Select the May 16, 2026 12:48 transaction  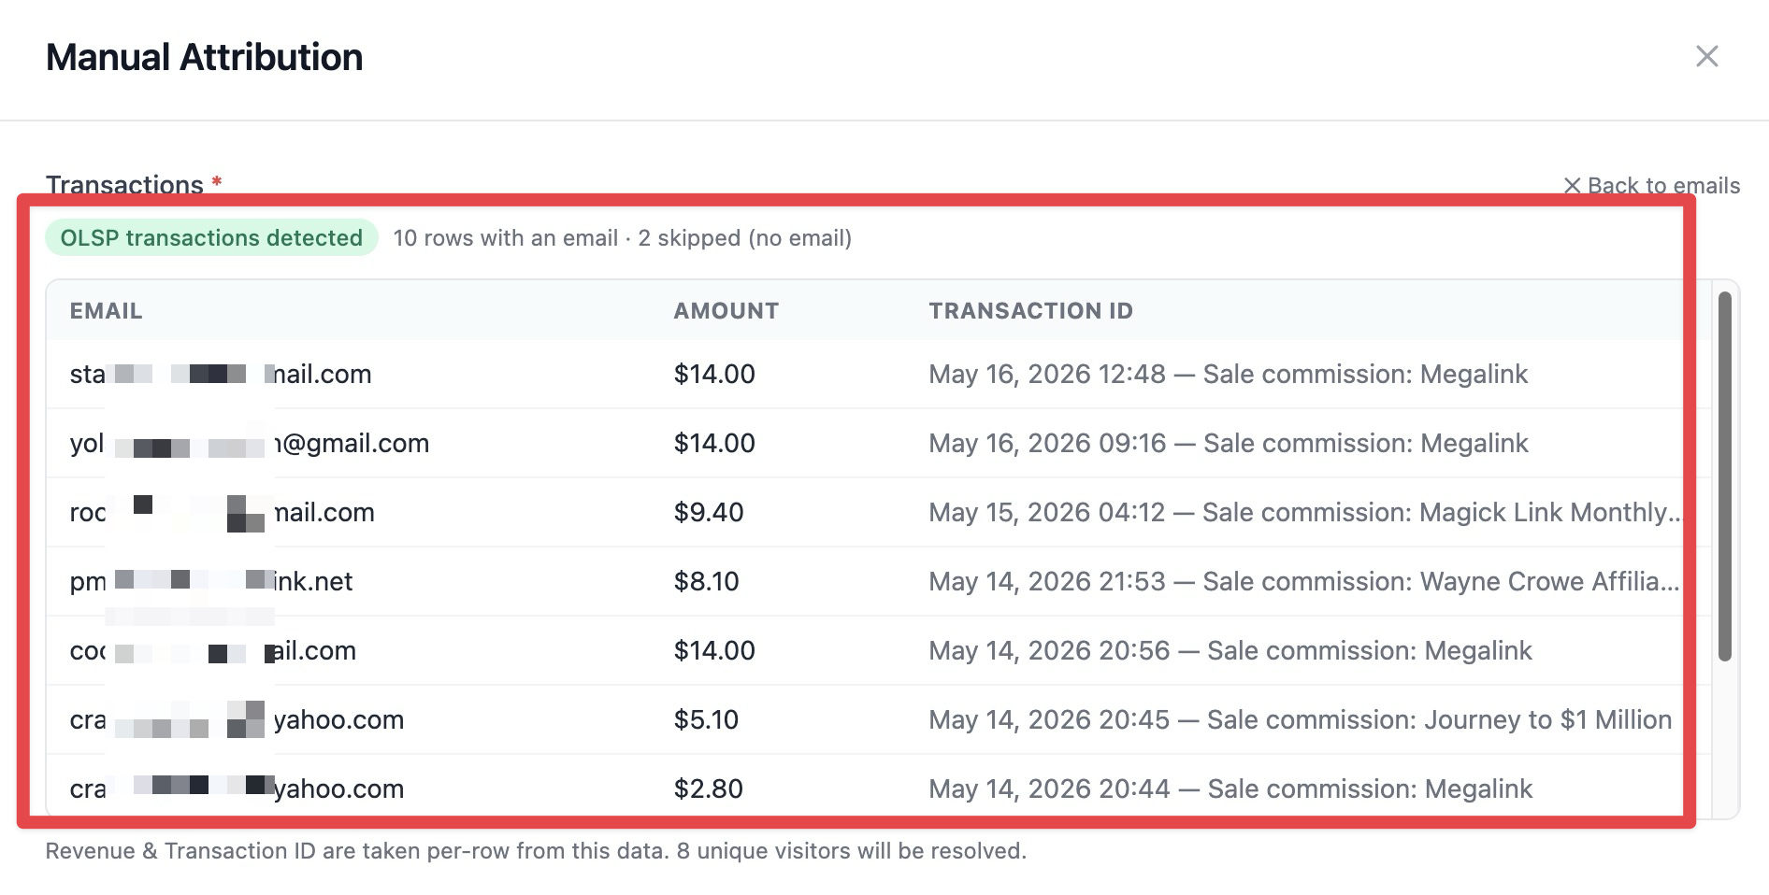tap(878, 375)
